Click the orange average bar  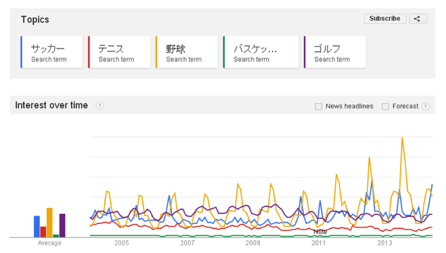click(49, 222)
